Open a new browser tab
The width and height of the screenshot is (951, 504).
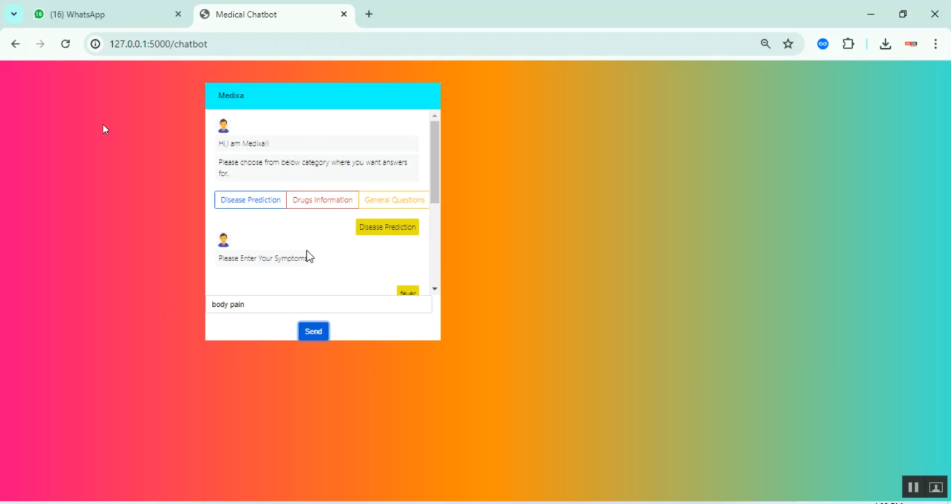click(369, 14)
